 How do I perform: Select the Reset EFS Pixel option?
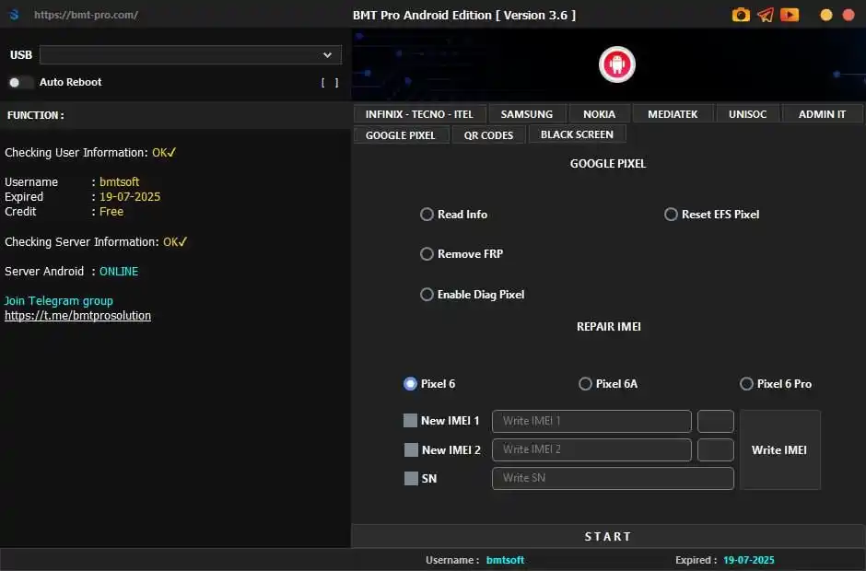(671, 215)
